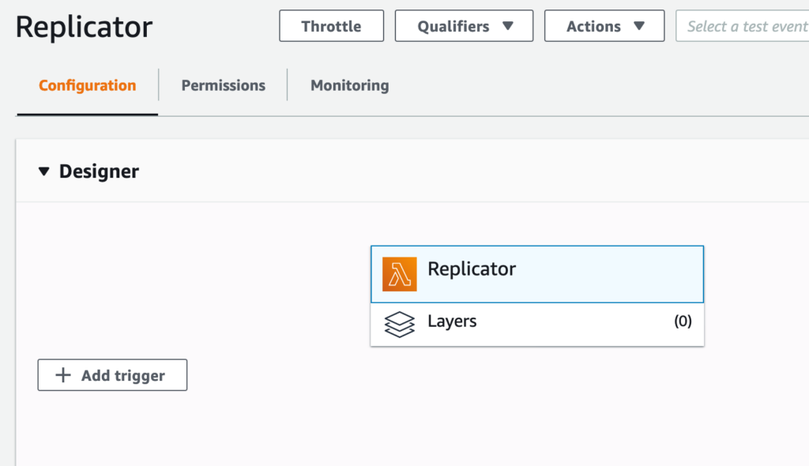Click the Layers row showing zero layers
This screenshot has width=809, height=466.
click(x=537, y=322)
